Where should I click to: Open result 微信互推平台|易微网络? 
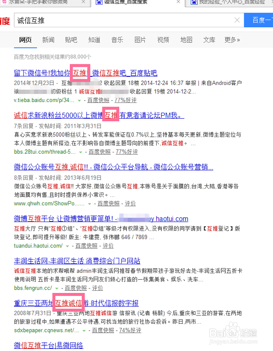click(49, 345)
